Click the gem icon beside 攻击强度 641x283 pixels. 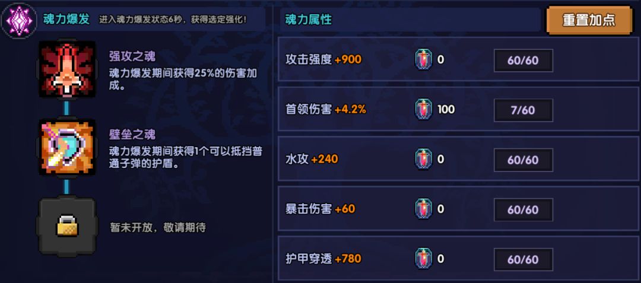point(424,60)
